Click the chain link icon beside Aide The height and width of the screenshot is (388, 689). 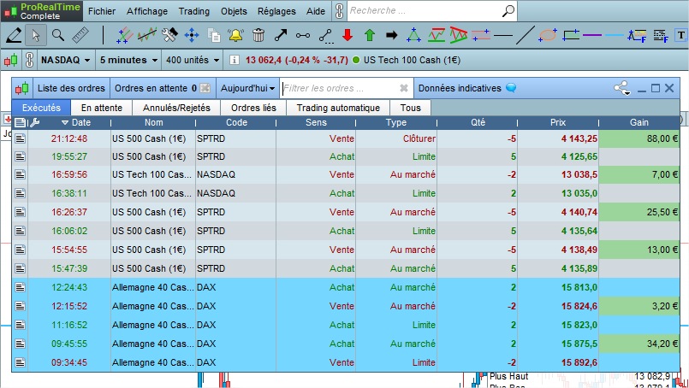pos(339,11)
